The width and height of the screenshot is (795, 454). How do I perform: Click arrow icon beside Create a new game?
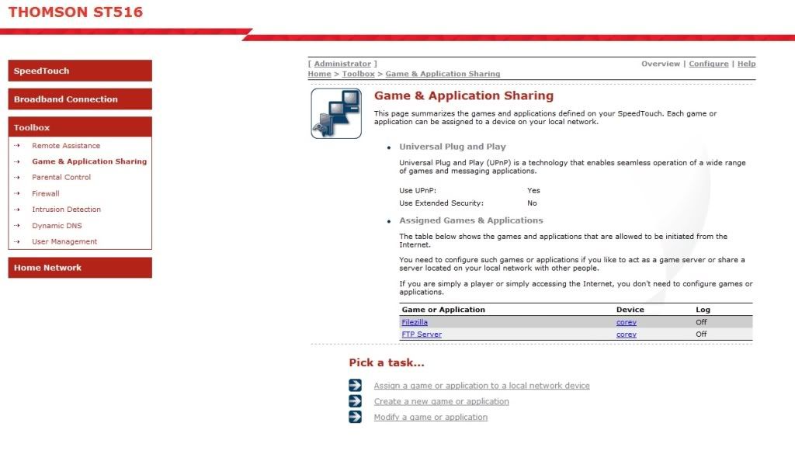356,401
